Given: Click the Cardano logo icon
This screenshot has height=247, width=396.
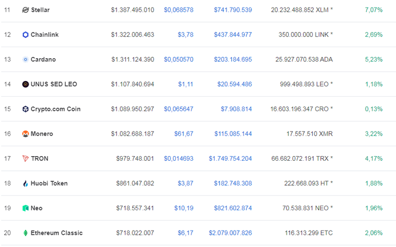Looking at the screenshot, I should (x=25, y=59).
